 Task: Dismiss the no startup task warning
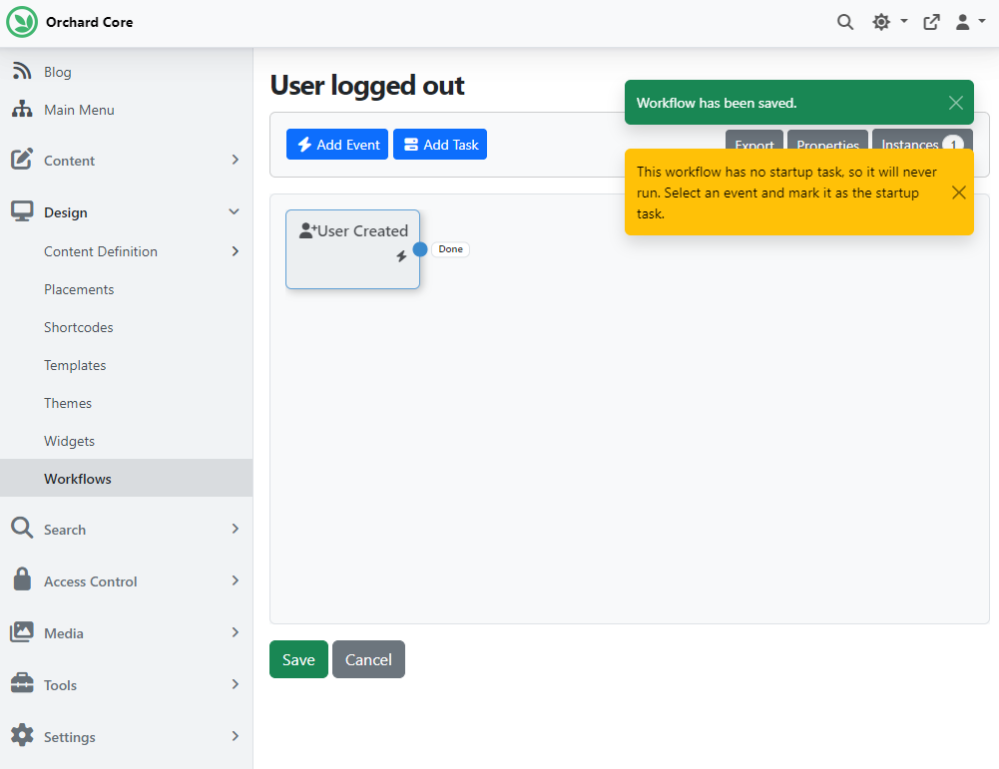[958, 192]
